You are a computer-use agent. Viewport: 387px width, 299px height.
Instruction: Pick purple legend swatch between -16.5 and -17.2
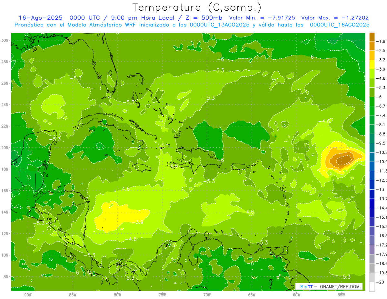(x=372, y=240)
